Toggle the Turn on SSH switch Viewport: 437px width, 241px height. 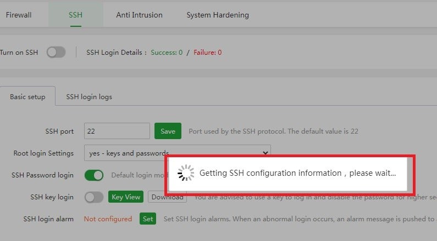click(56, 53)
